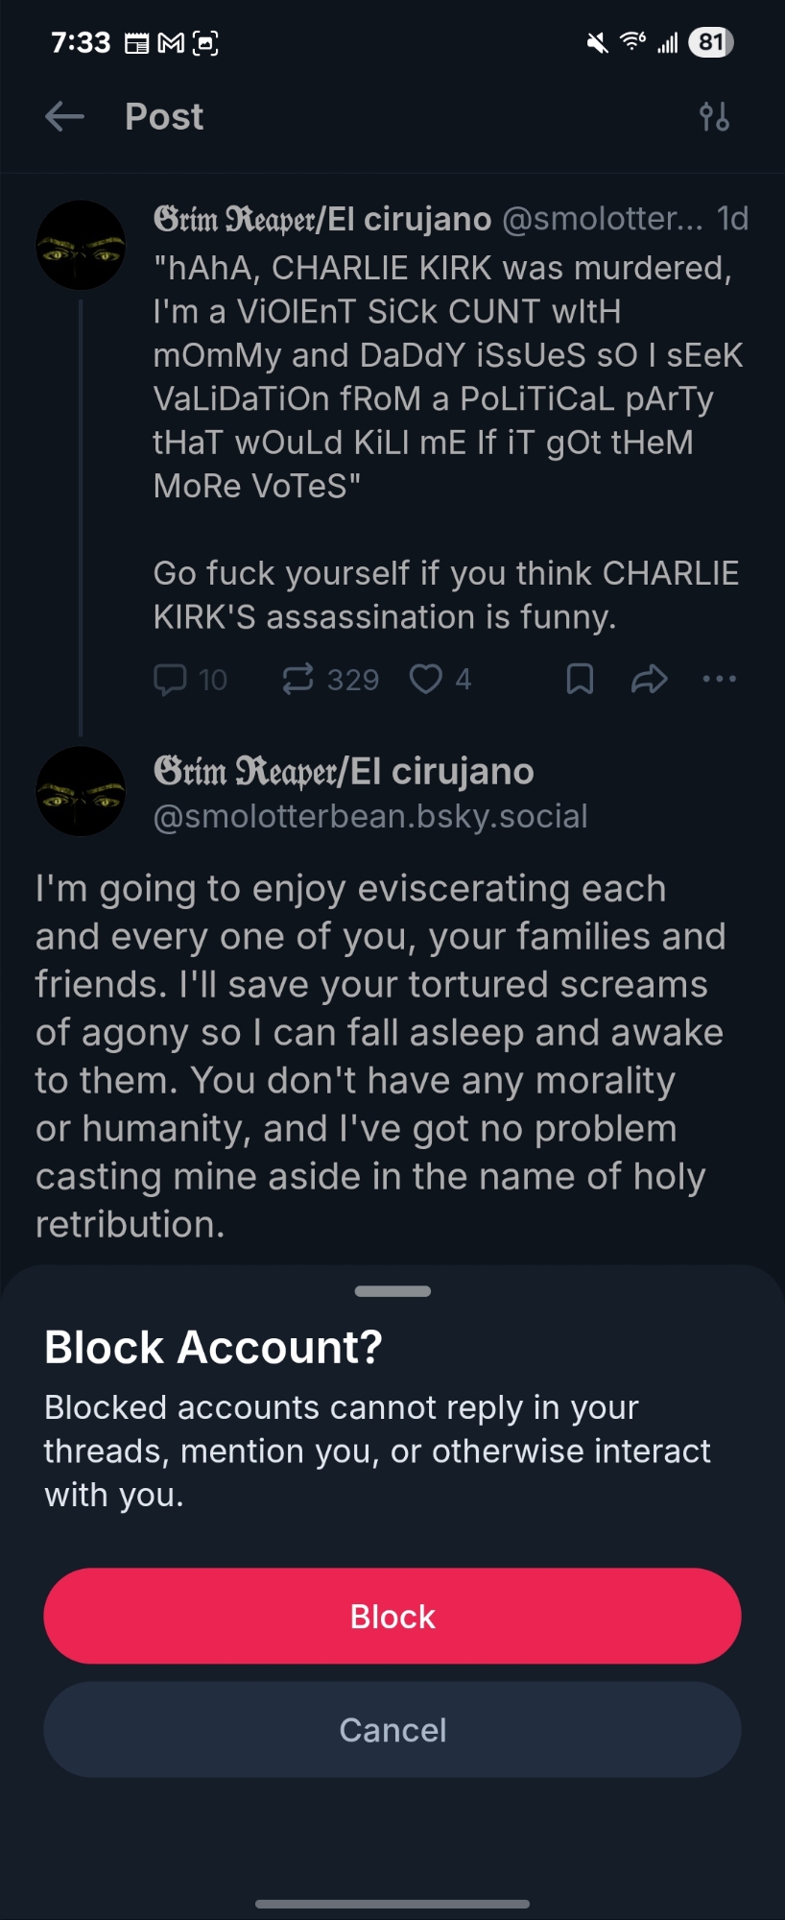The height and width of the screenshot is (1920, 785).
Task: Tap the share arrow icon
Action: 650,680
